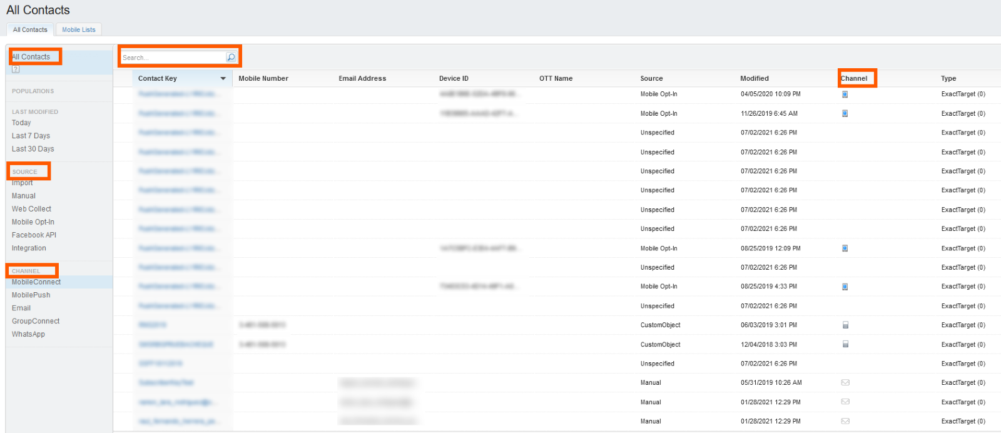Screen dimensions: 1001x433
Task: Filter source by Facebook API
Action: 34,235
